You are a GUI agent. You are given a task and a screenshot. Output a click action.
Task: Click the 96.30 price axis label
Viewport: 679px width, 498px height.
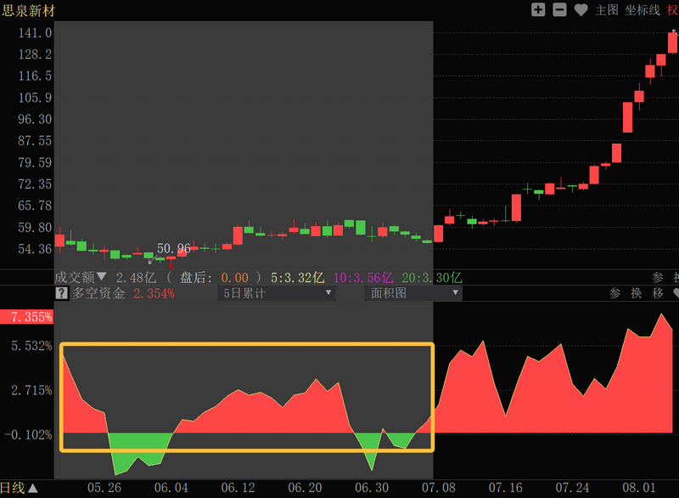[35, 119]
